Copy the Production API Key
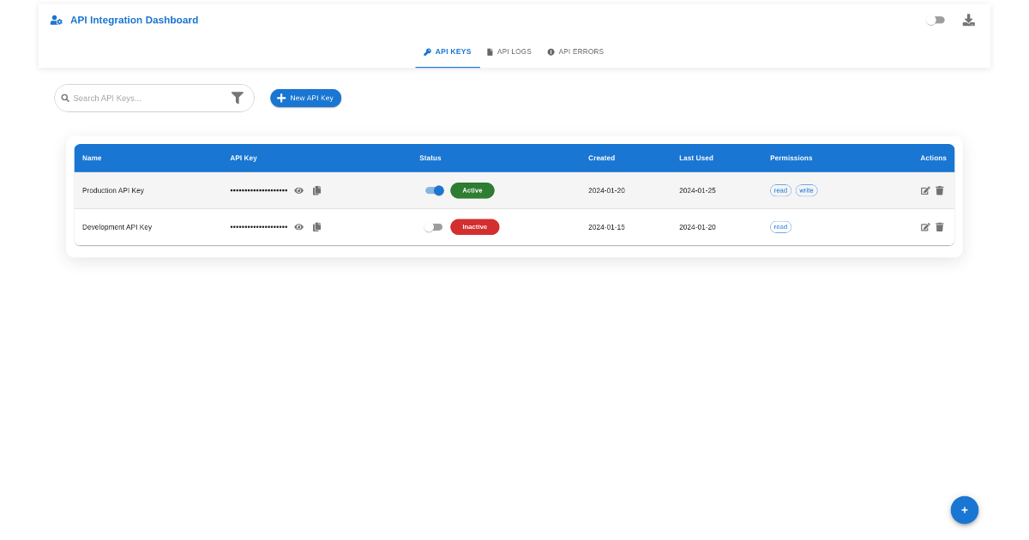 [x=316, y=190]
